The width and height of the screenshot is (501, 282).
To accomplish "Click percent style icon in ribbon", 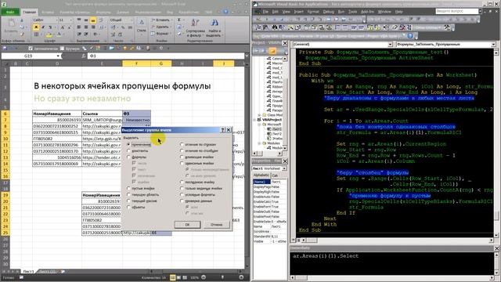I will (x=124, y=28).
